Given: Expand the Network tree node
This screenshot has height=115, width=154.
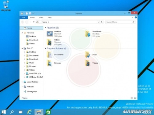Looking at the screenshot, I should pos(22,87).
